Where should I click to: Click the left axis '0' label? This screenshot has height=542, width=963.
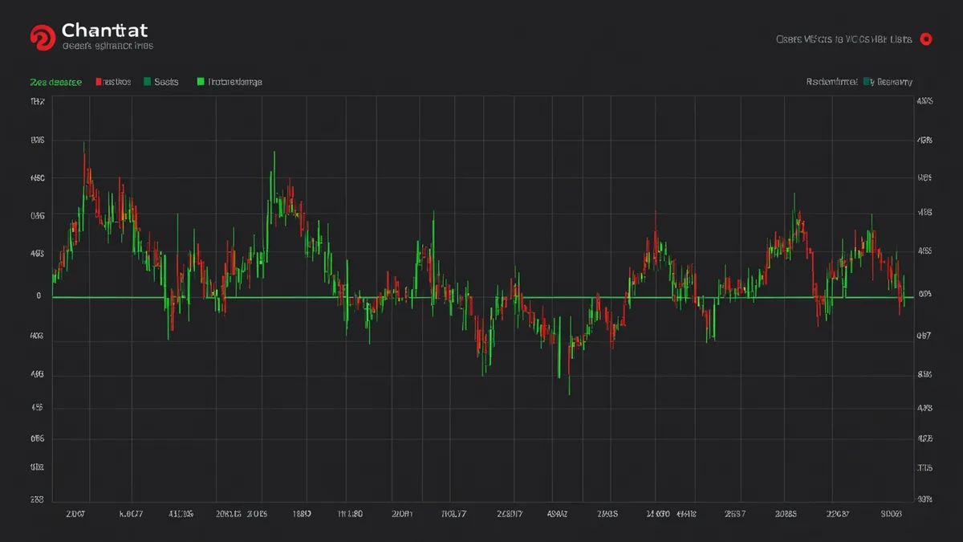tap(38, 295)
